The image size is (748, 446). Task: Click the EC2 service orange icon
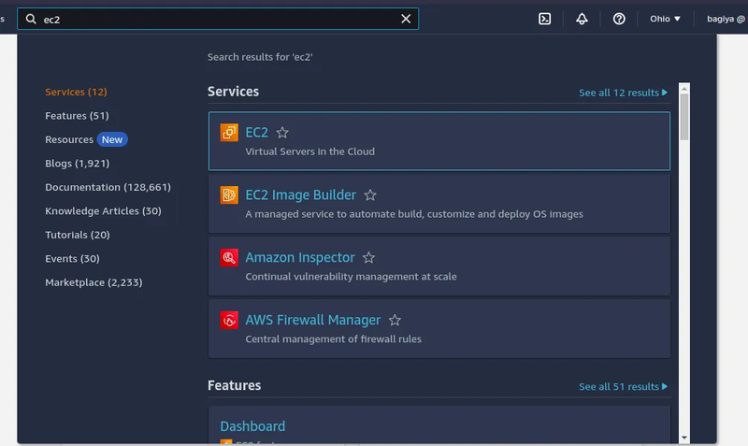229,133
